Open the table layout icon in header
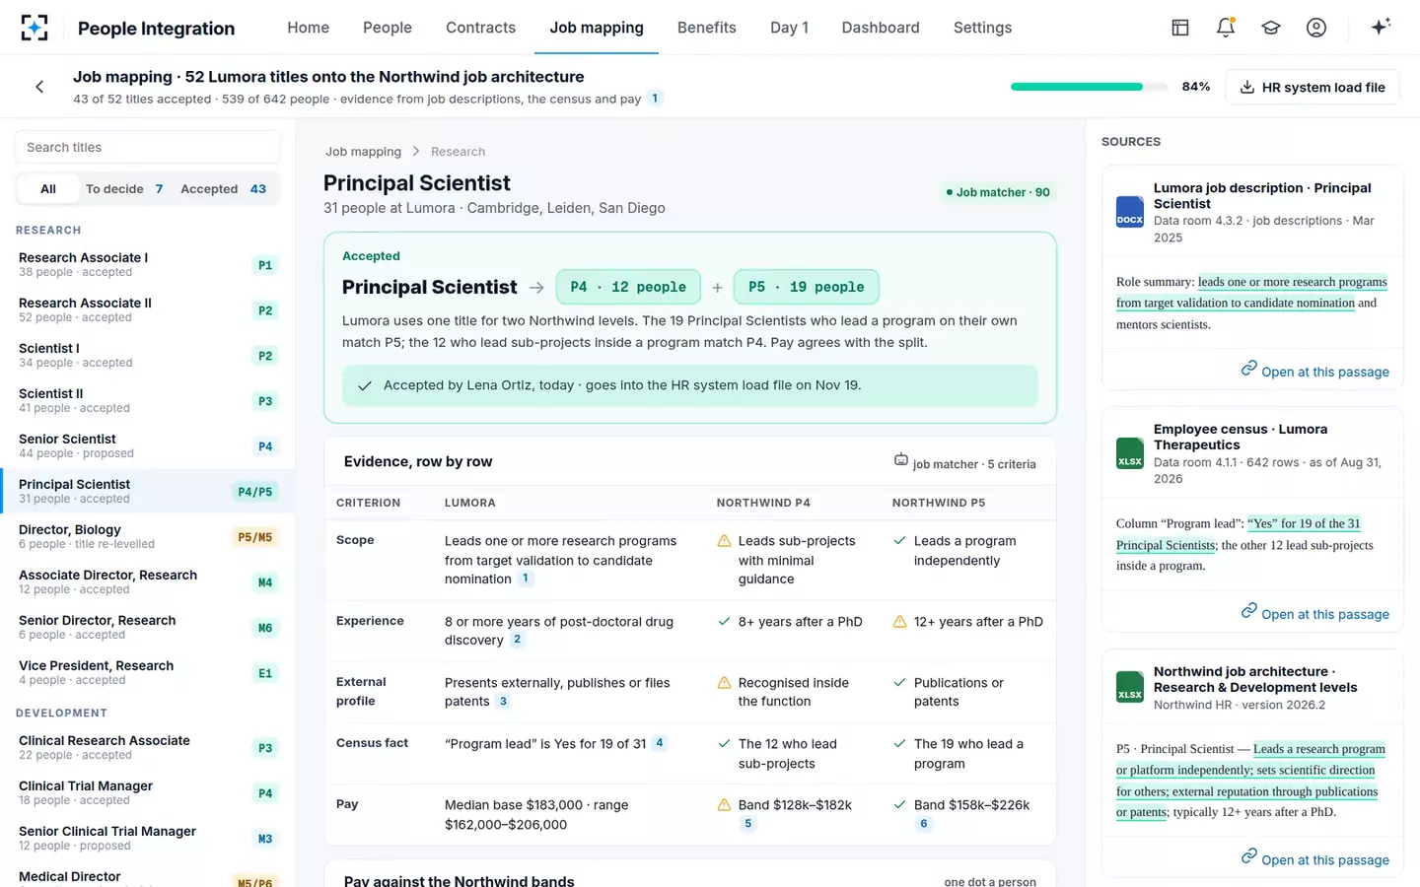This screenshot has width=1420, height=887. tap(1180, 28)
